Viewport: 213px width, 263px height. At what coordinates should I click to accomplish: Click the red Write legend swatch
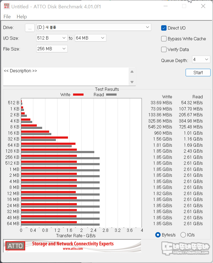78,95
